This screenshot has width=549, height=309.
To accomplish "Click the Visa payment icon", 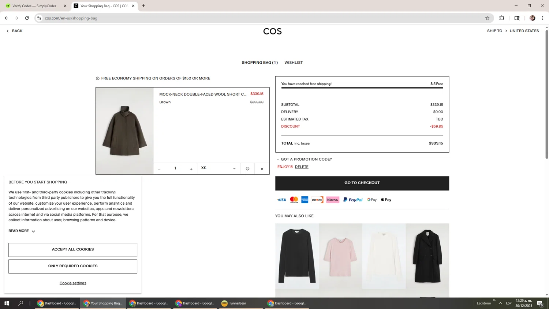I will point(281,200).
